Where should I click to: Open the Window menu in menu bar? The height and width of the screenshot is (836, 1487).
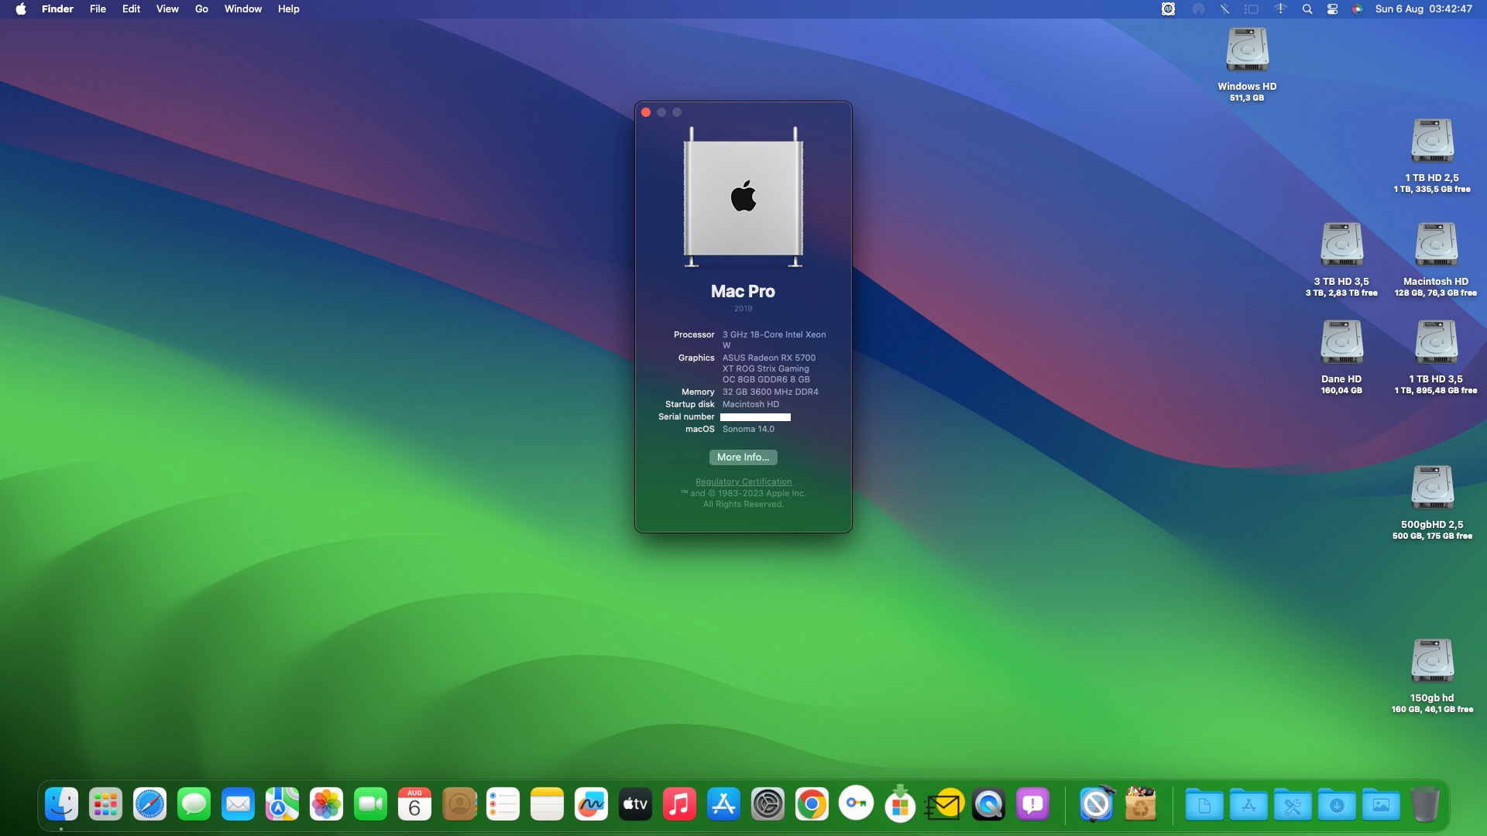242,9
